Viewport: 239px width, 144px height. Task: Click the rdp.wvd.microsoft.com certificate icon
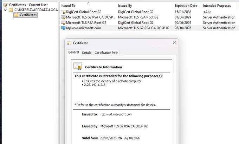[x=63, y=28]
